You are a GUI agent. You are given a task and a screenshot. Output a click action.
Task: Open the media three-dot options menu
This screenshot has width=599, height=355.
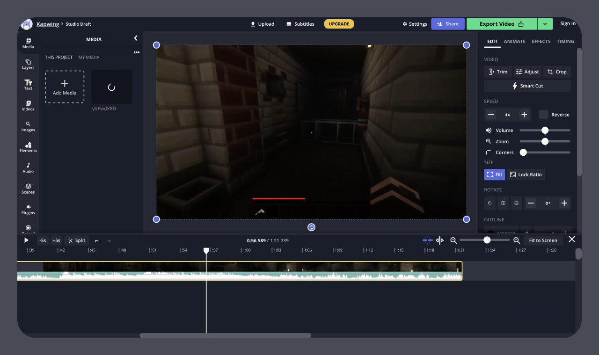coord(137,52)
